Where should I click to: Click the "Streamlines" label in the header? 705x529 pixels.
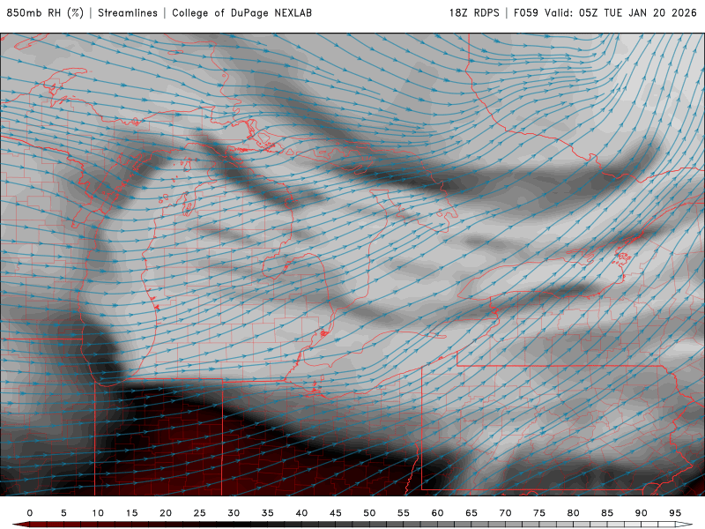click(x=128, y=12)
